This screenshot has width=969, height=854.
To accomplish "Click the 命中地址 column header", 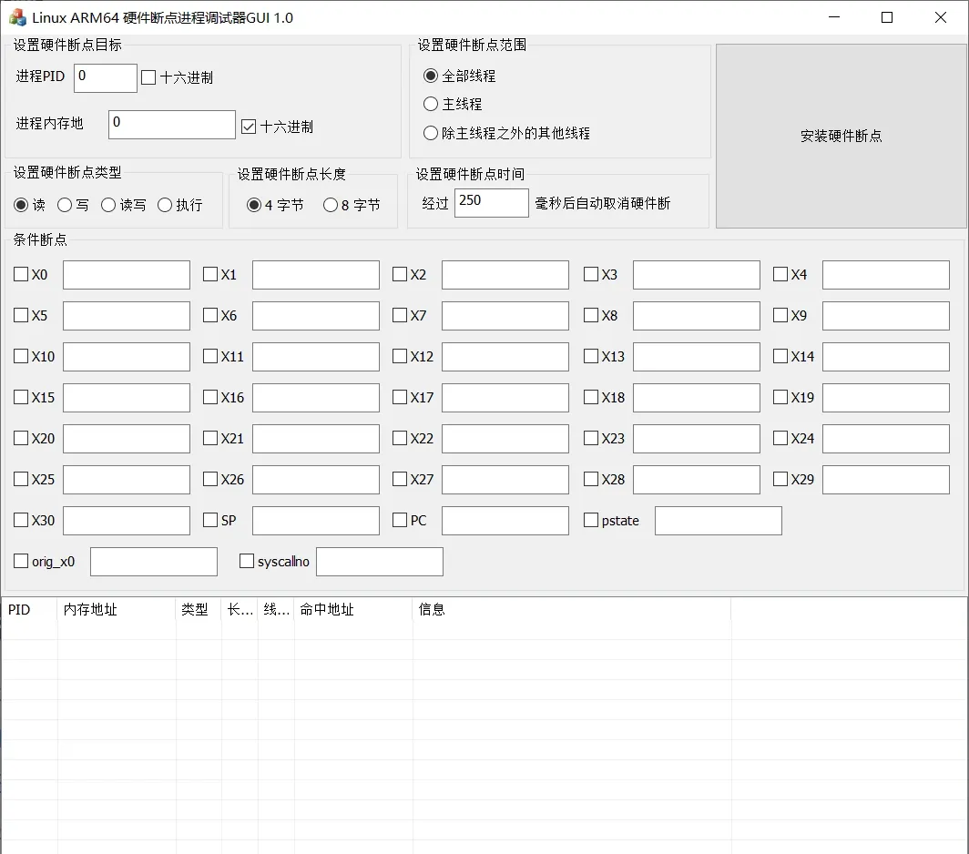I will (353, 610).
